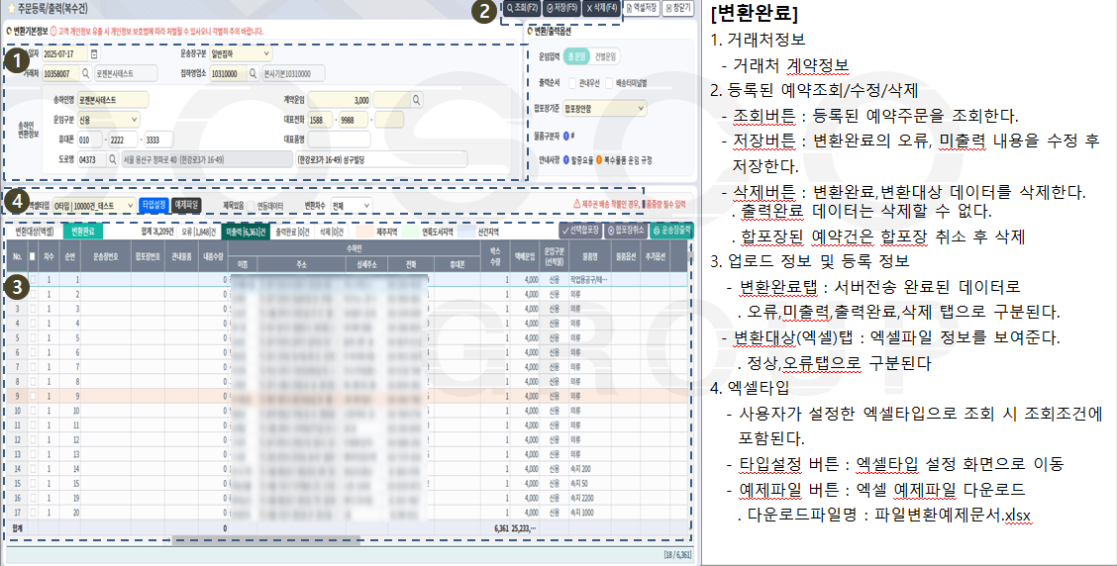Click the 송하인명 input field

(x=113, y=100)
